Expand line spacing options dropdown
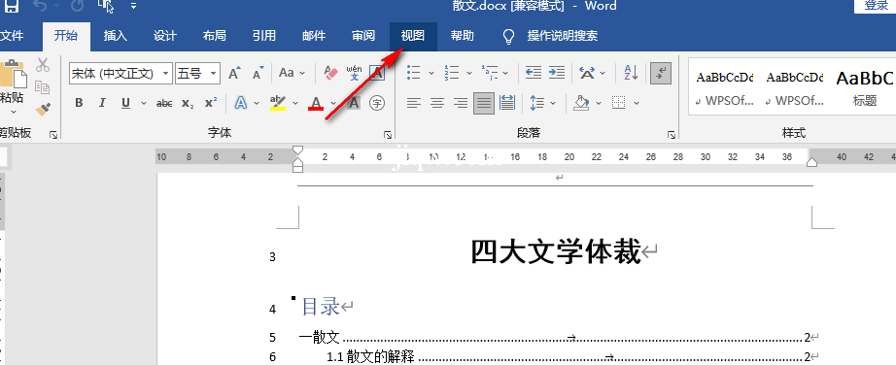Image resolution: width=896 pixels, height=365 pixels. coord(553,104)
